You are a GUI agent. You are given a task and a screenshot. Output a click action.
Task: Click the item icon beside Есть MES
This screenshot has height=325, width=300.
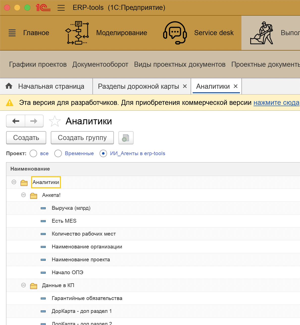pyautogui.click(x=43, y=221)
